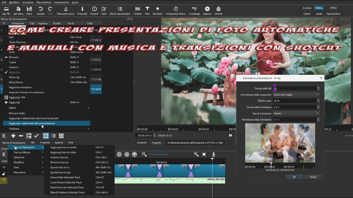Open the Marcatori panel
The width and height of the screenshot is (353, 198).
click(x=157, y=11)
